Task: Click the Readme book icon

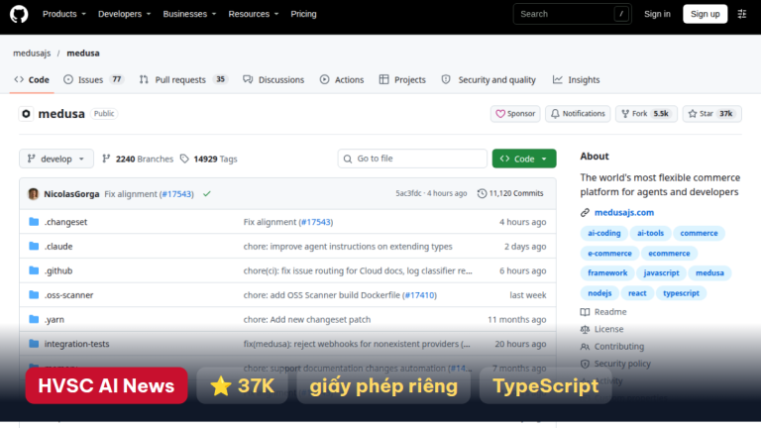Action: click(x=585, y=312)
